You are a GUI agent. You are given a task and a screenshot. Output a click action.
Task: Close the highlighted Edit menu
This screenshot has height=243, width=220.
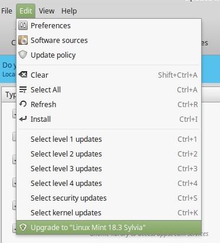pos(26,11)
